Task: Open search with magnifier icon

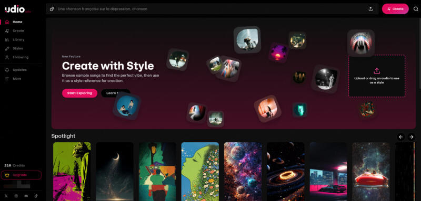Action: 416,9
